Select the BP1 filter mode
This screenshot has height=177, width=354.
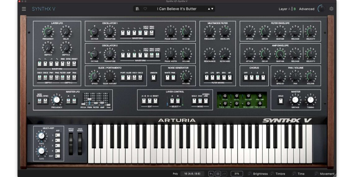click(x=218, y=78)
